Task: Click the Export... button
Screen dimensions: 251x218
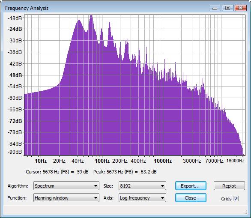Action: pos(191,186)
